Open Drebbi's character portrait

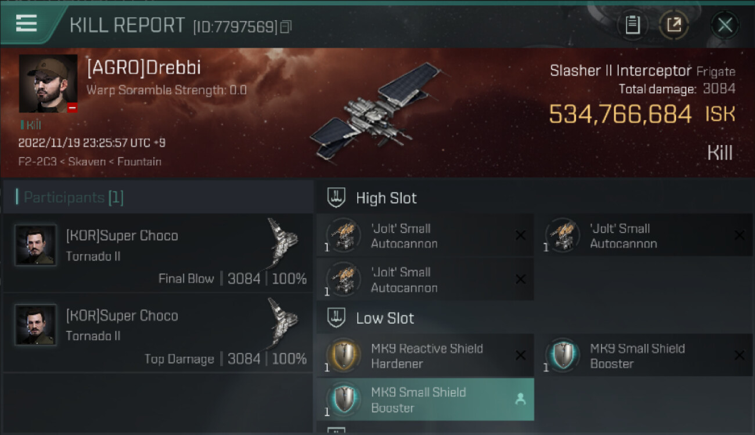pyautogui.click(x=48, y=84)
